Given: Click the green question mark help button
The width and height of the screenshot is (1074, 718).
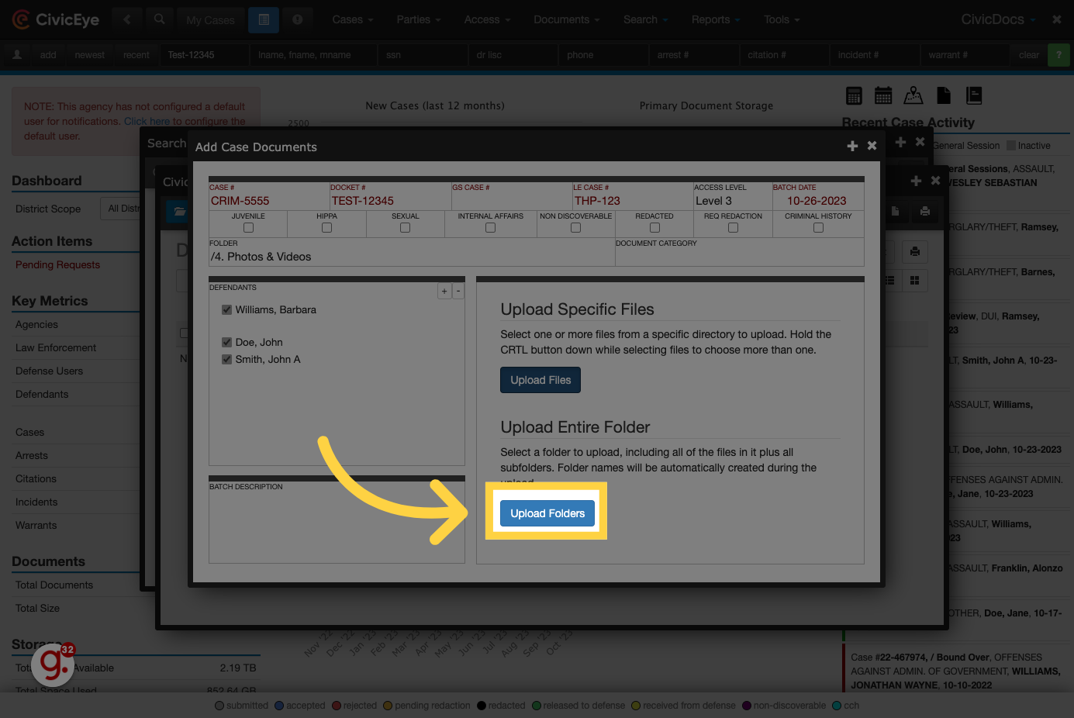Looking at the screenshot, I should coord(1058,54).
